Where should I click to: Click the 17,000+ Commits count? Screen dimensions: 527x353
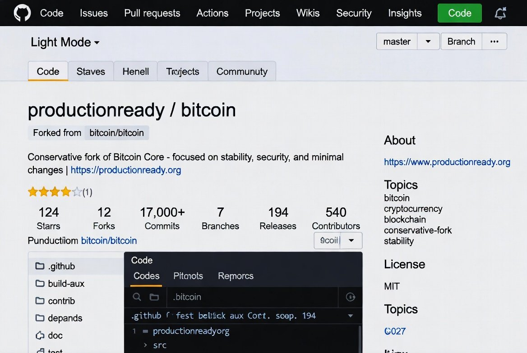[162, 218]
